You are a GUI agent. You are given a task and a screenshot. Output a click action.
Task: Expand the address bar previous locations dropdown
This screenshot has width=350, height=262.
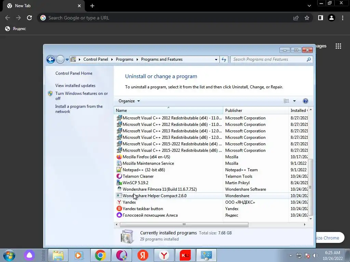coord(216,59)
